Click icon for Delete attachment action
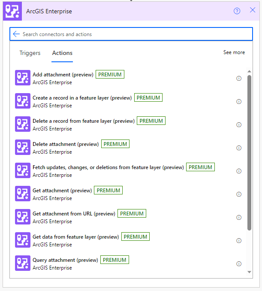The image size is (262, 291). (x=23, y=147)
